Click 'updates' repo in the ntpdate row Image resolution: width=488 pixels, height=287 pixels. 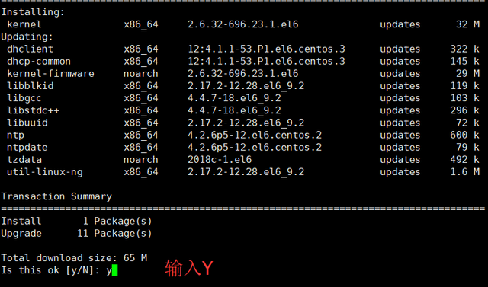pyautogui.click(x=400, y=148)
